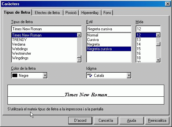
Task: Pick font size 18
Action: (x=146, y=58)
